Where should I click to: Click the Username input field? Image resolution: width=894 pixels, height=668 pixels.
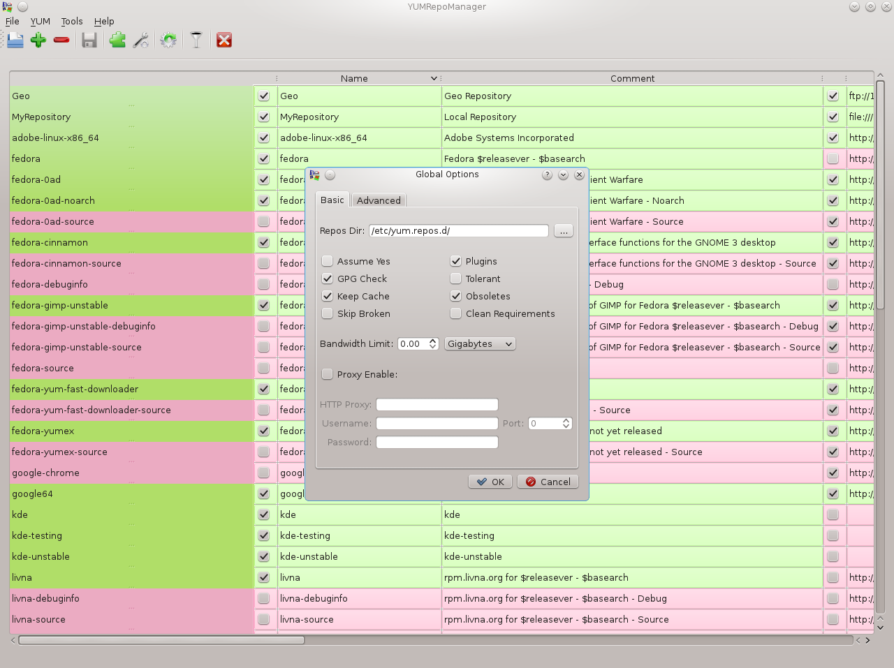[x=437, y=423]
